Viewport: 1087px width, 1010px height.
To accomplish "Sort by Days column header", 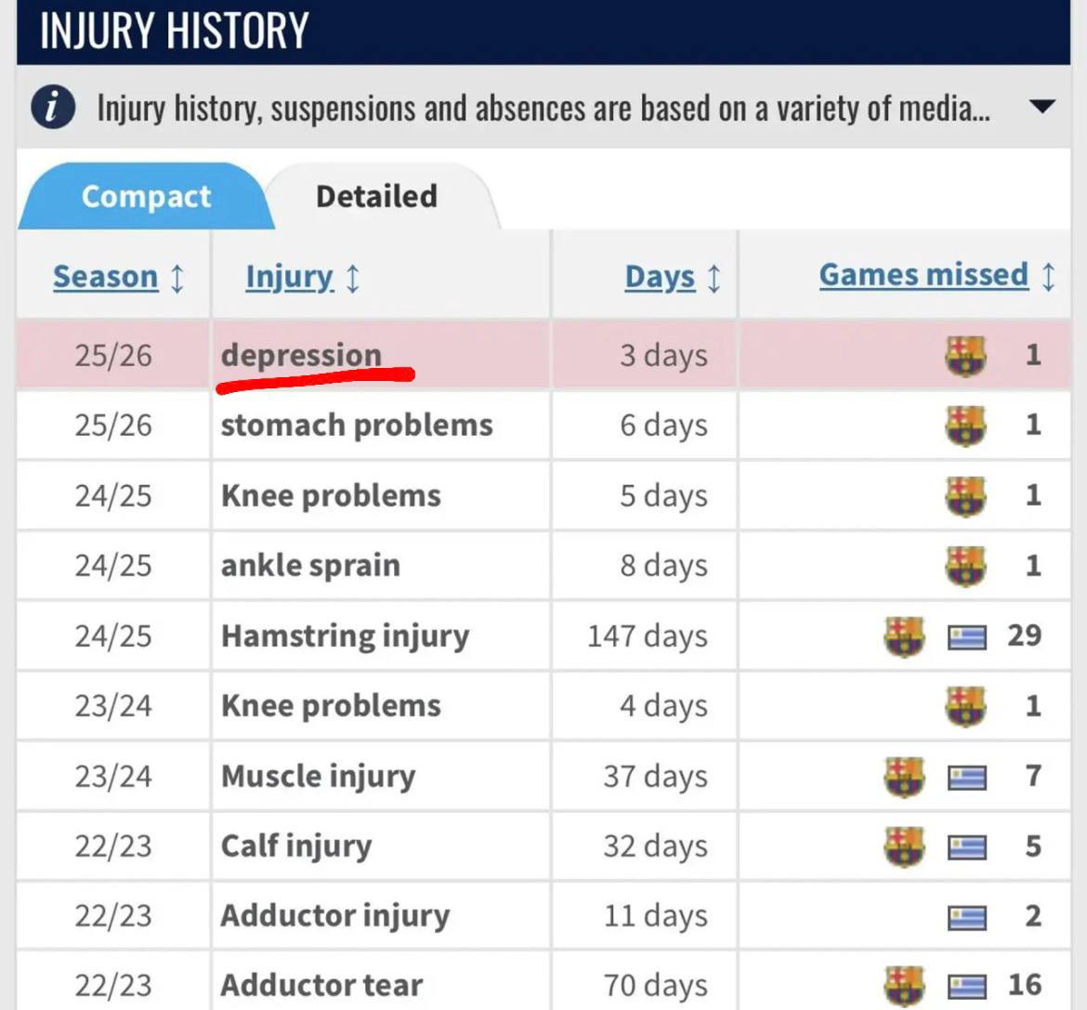I will coord(660,277).
